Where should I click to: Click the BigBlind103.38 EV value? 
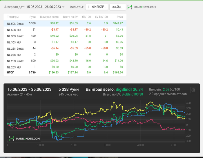(132, 94)
